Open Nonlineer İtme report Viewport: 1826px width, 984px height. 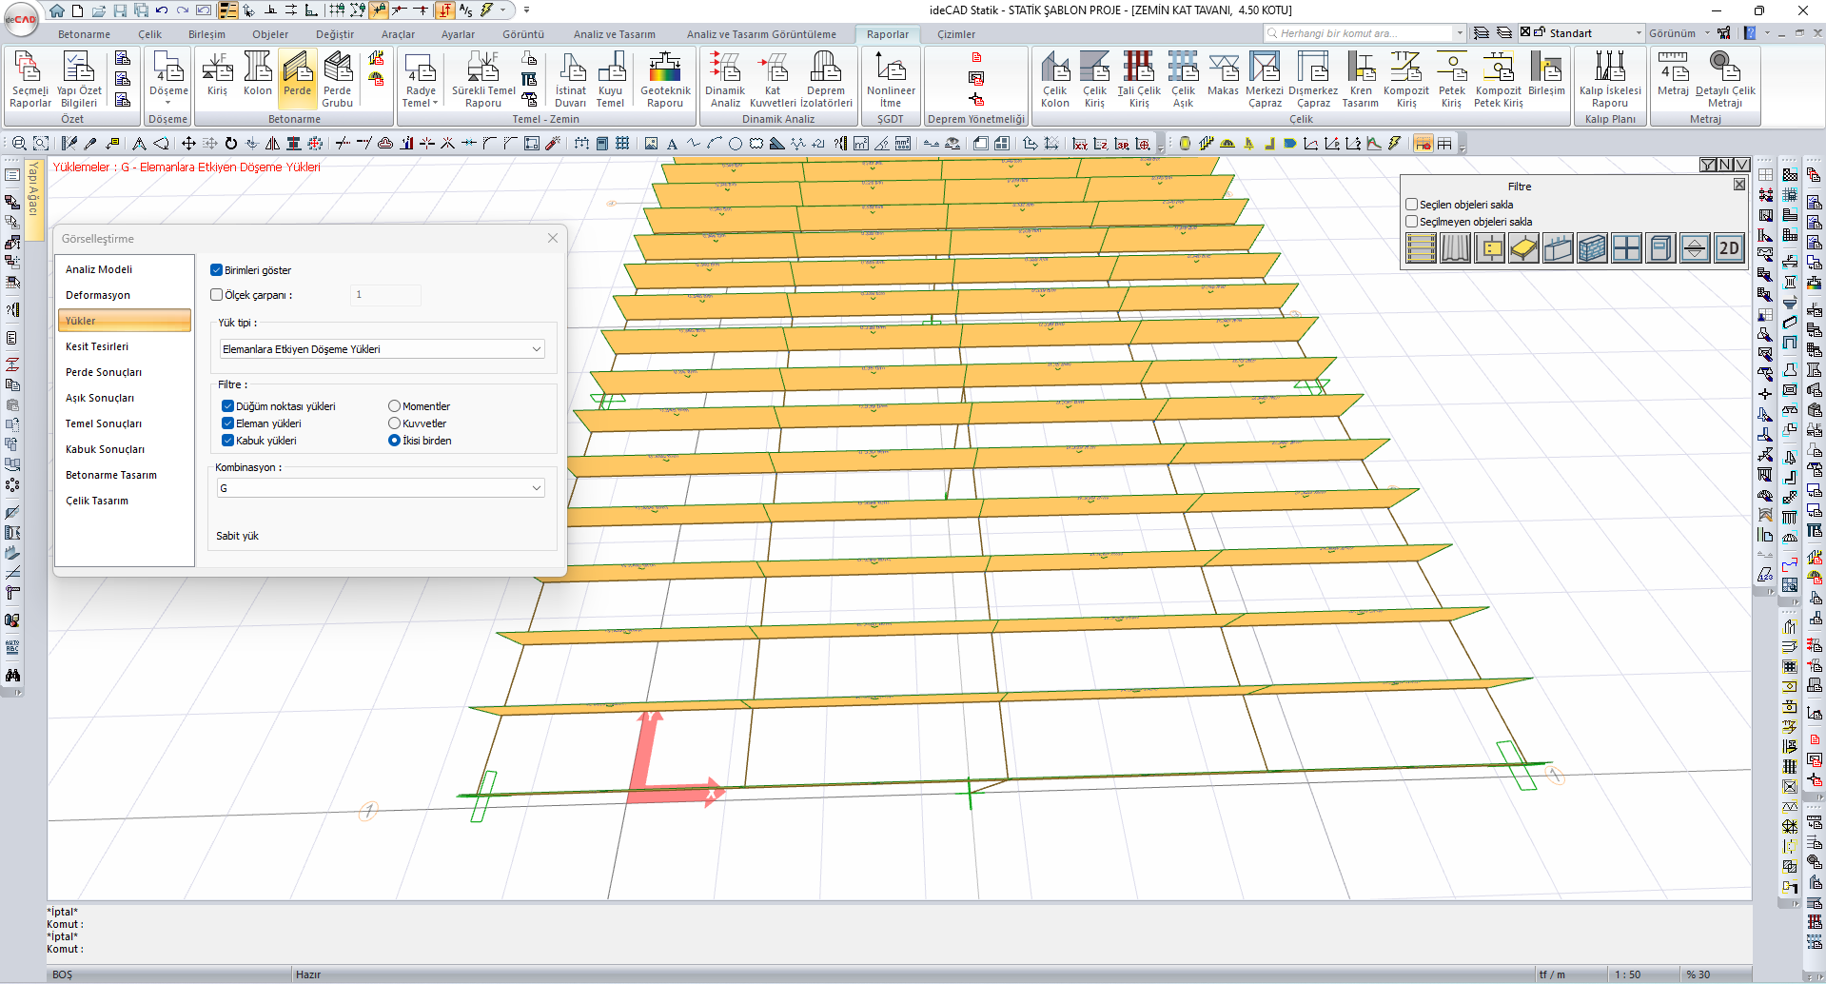(x=891, y=79)
